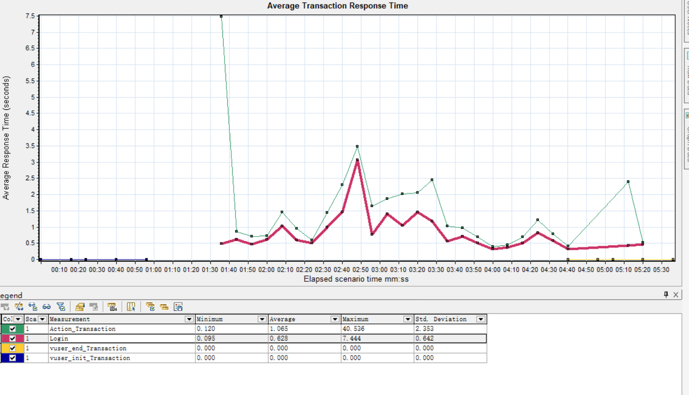
Task: Select the vuser_end_Transaction measurement name
Action: point(88,348)
